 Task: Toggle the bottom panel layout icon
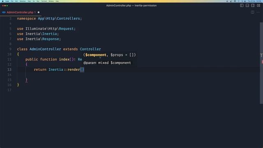click(x=247, y=5)
